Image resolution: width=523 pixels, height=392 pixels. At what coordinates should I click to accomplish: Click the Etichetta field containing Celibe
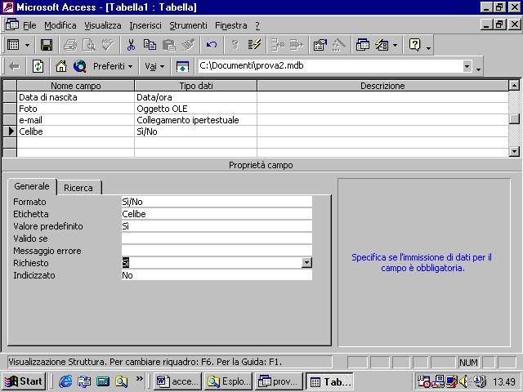217,214
